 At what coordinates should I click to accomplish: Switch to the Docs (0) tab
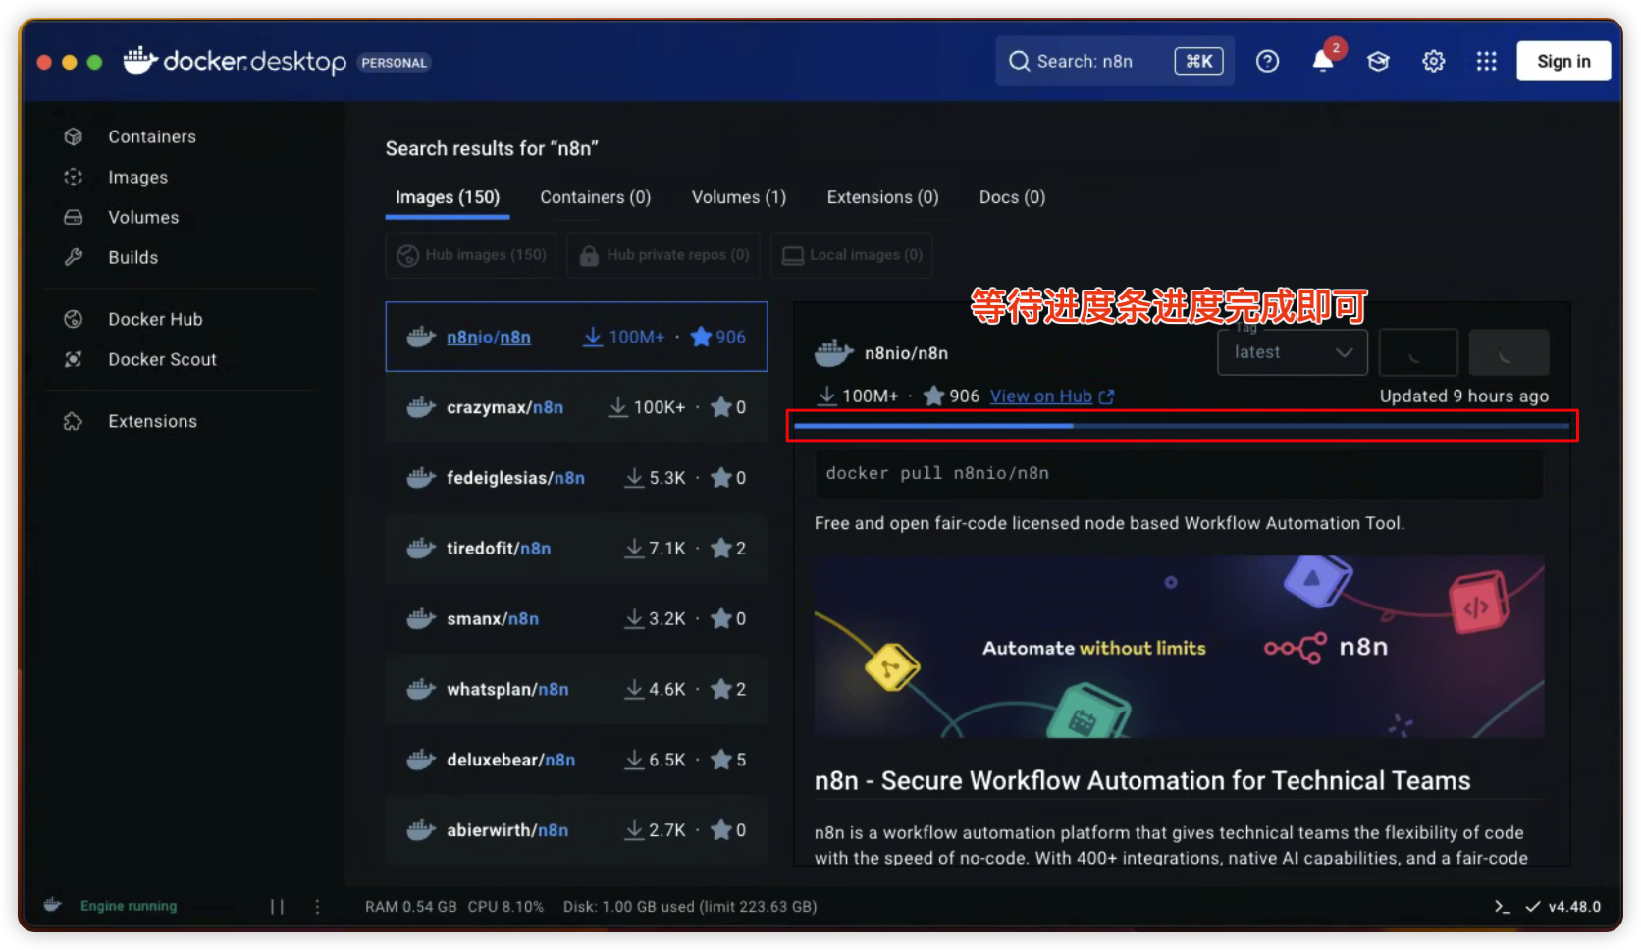[x=1012, y=197]
